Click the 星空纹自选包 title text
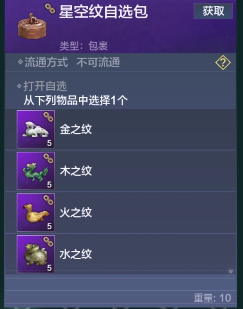The width and height of the screenshot is (243, 309). 103,11
